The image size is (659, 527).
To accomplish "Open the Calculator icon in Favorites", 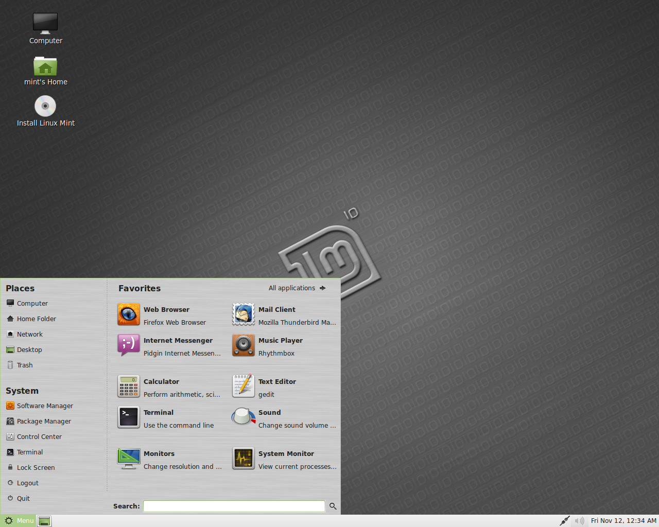I will [x=129, y=387].
